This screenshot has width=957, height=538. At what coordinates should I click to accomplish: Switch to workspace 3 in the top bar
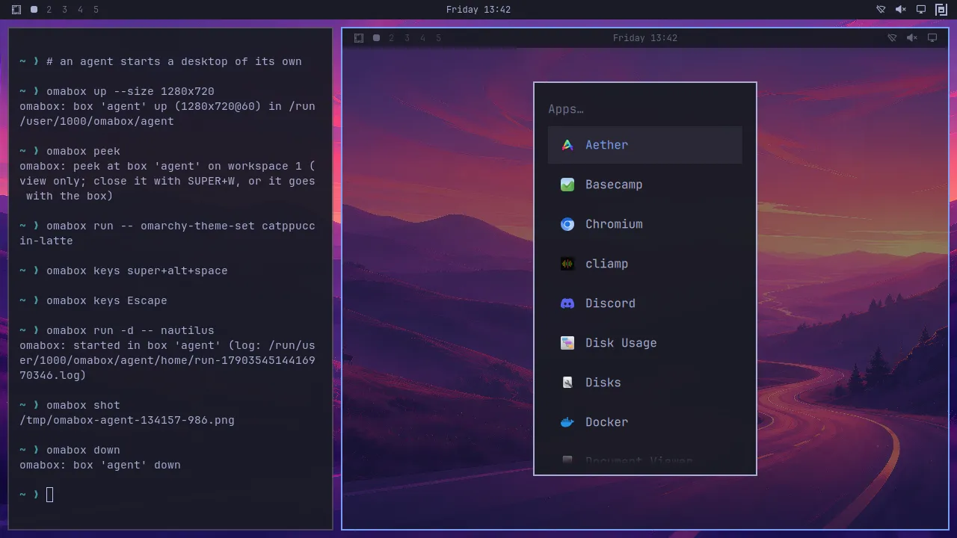pyautogui.click(x=64, y=10)
